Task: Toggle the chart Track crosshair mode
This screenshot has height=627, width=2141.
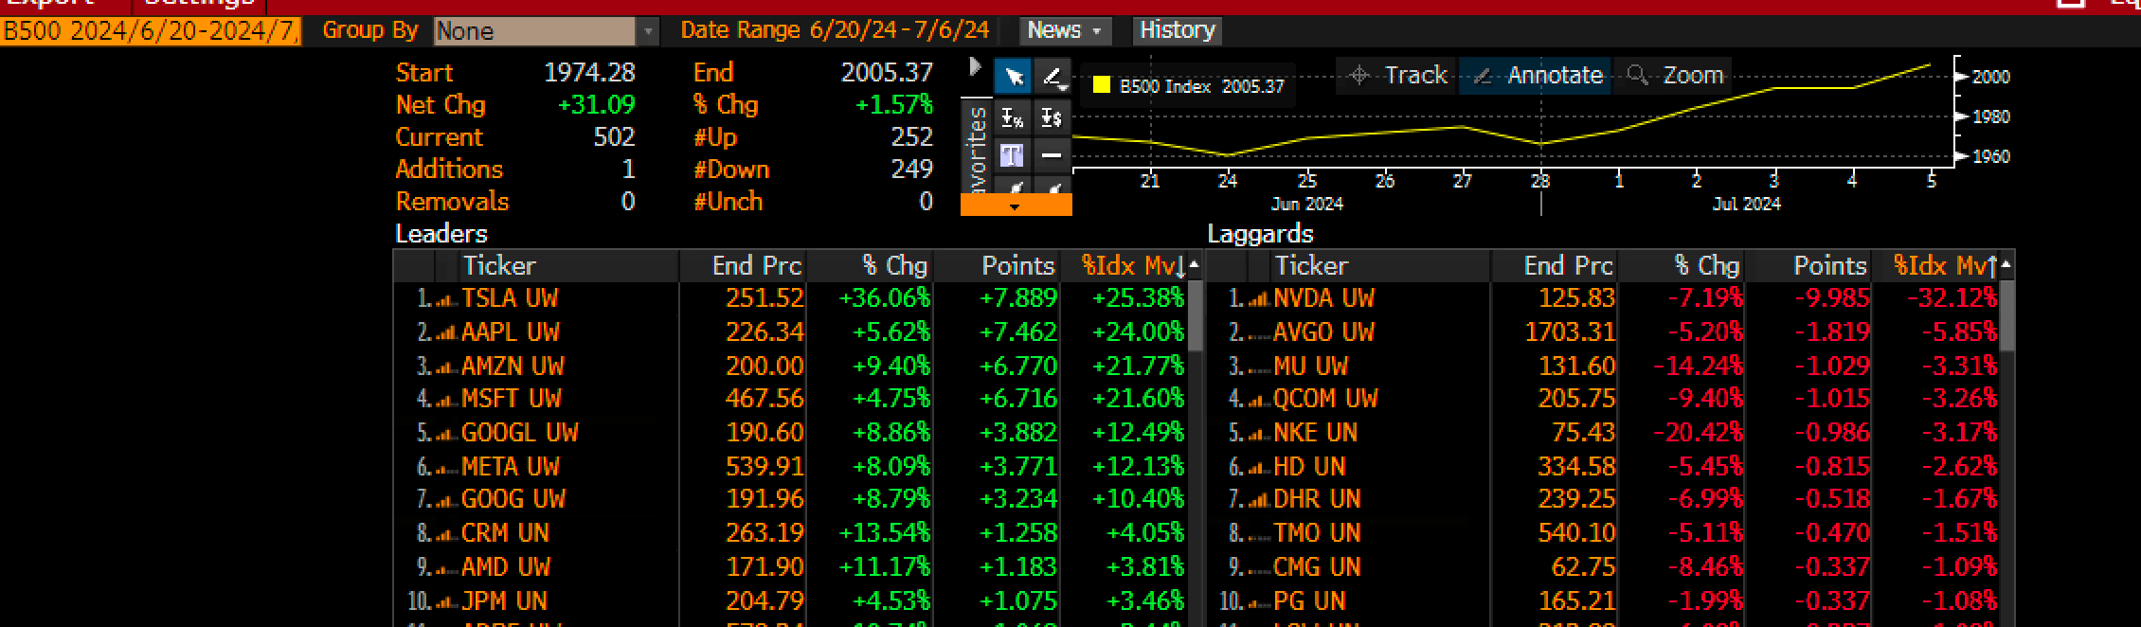Action: pos(1398,75)
